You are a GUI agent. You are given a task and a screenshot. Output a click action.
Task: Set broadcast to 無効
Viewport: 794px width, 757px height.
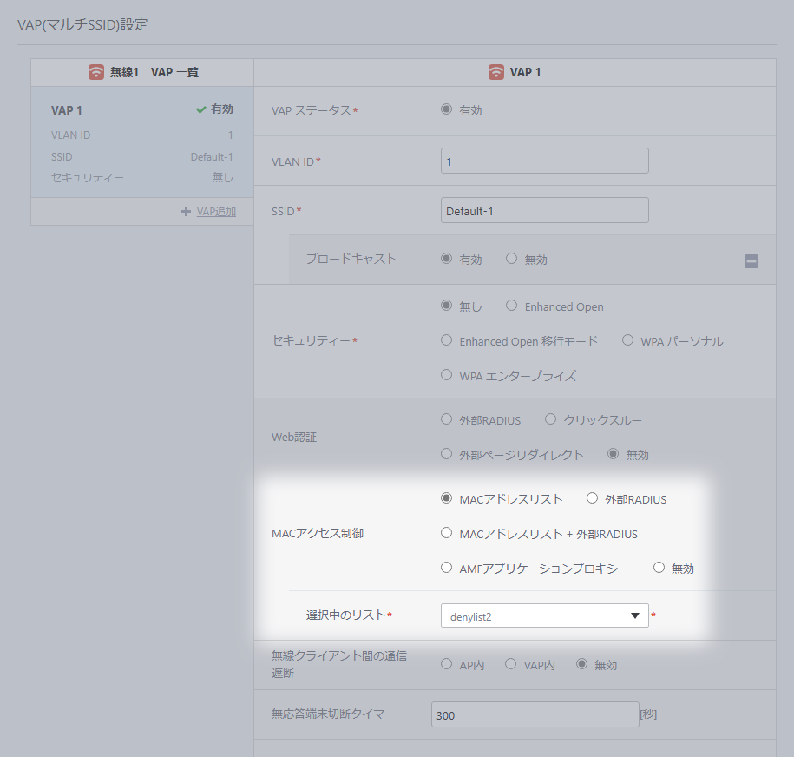[511, 259]
